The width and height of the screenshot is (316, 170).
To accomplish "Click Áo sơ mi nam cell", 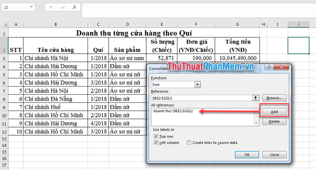I will [127, 58].
